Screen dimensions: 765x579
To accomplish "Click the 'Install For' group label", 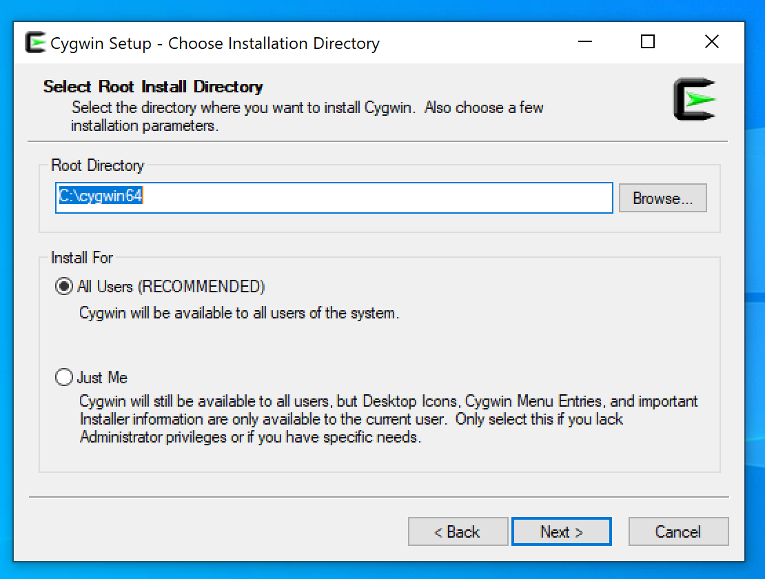I will 82,258.
